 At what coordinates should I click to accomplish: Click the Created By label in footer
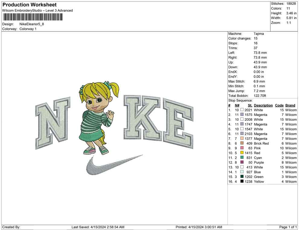pyautogui.click(x=11, y=227)
